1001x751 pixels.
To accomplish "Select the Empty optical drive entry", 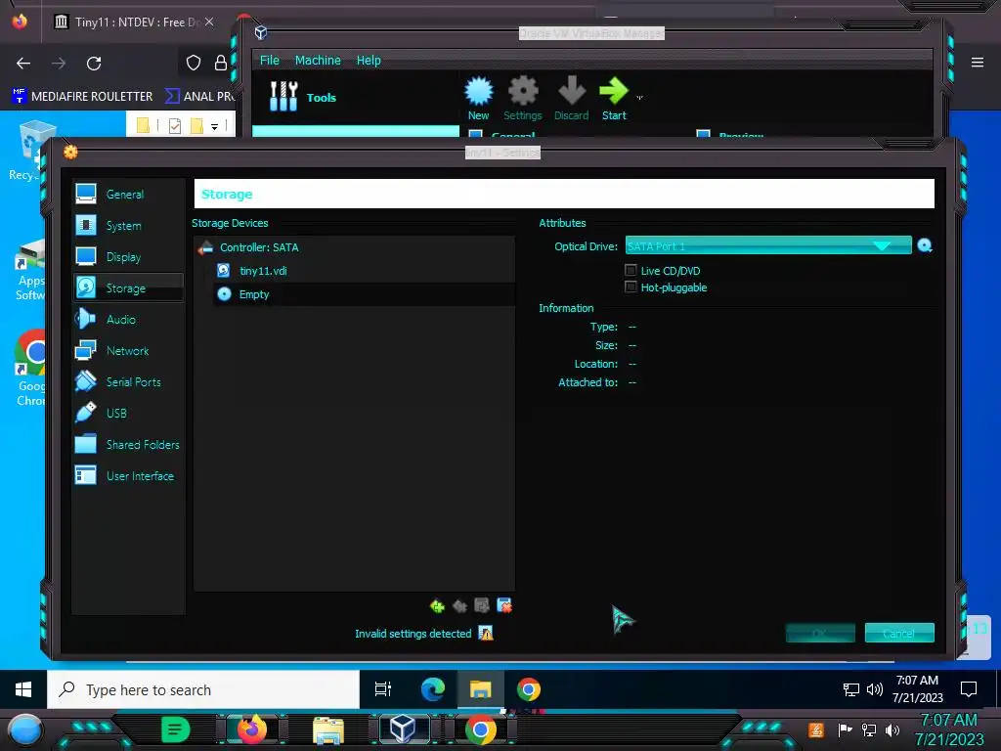I will click(x=364, y=294).
